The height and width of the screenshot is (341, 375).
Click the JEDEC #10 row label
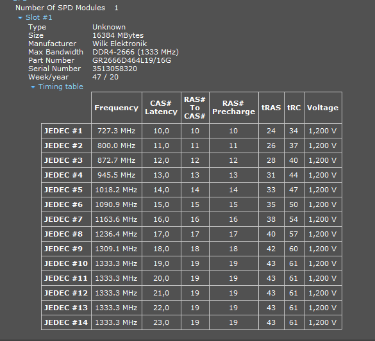point(66,263)
